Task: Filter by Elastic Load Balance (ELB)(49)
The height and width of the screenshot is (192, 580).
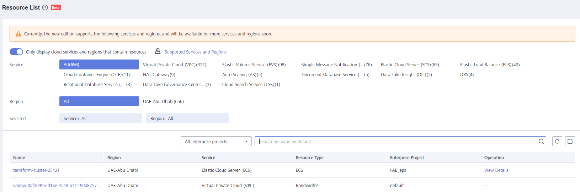Action: coord(490,64)
